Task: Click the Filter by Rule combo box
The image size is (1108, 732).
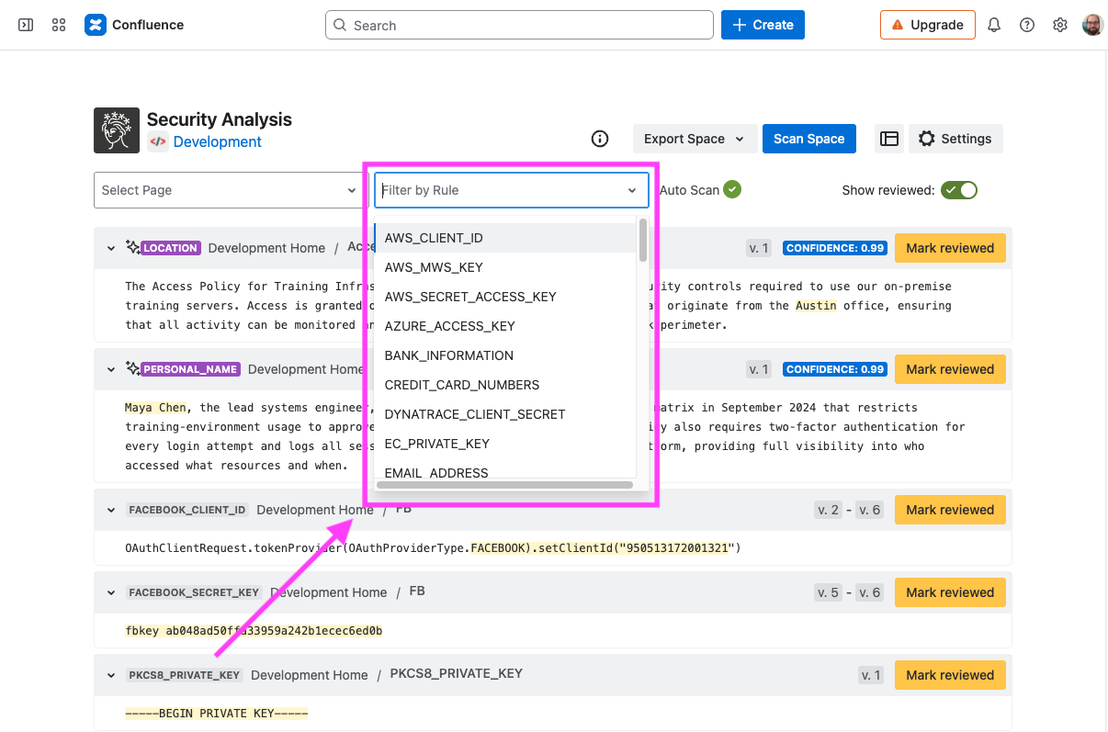Action: [512, 190]
